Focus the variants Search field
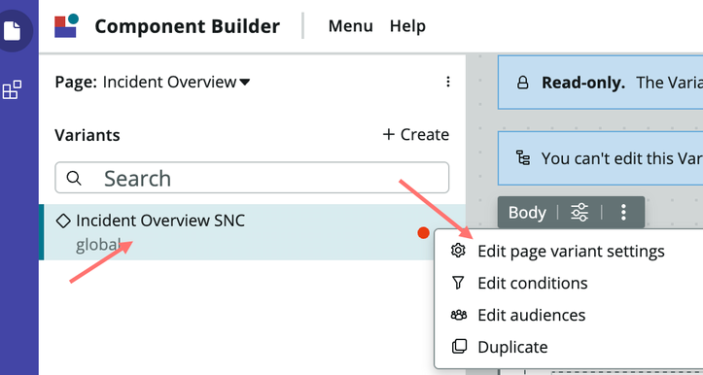 point(252,178)
